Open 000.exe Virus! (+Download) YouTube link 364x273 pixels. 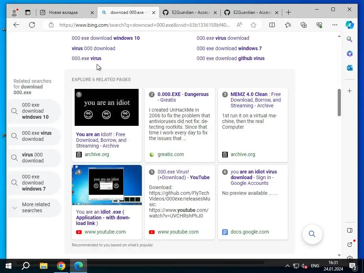[183, 175]
